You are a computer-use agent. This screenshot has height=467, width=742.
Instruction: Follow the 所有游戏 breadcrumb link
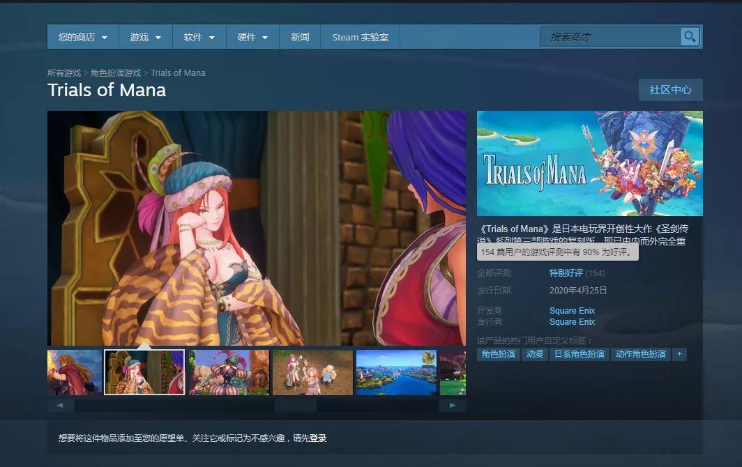click(64, 73)
